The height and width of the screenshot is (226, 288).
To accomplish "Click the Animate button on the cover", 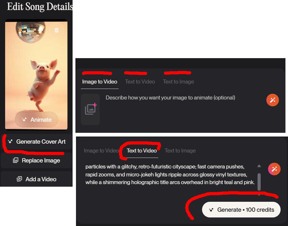I will coord(36,120).
